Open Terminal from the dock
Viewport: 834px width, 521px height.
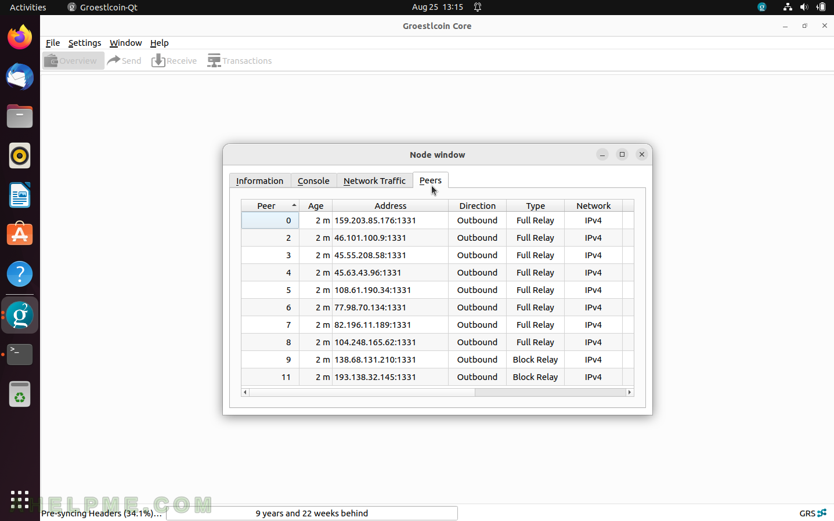click(x=20, y=354)
